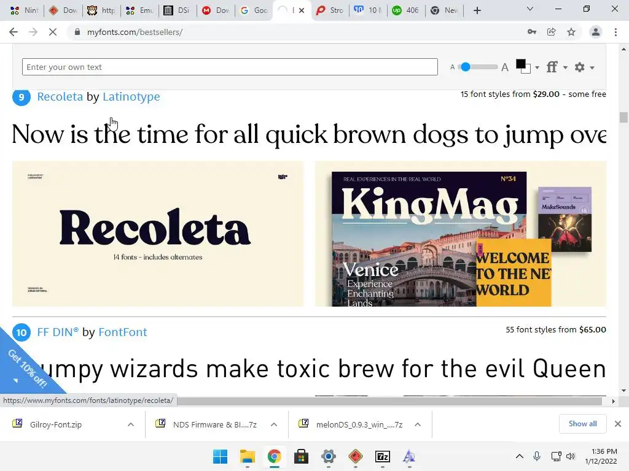Close the downloads bar
This screenshot has width=629, height=471.
618,424
